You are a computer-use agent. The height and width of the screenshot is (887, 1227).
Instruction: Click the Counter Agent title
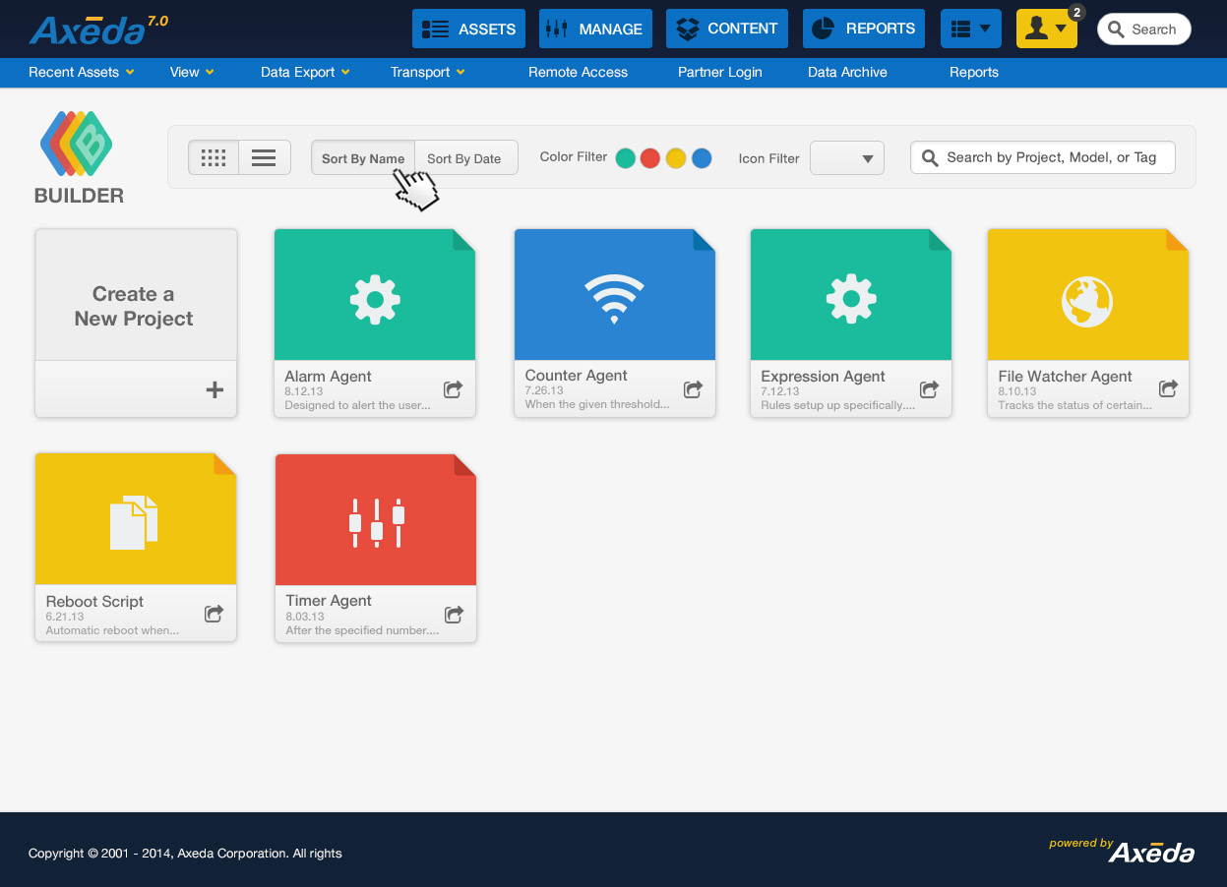point(576,376)
